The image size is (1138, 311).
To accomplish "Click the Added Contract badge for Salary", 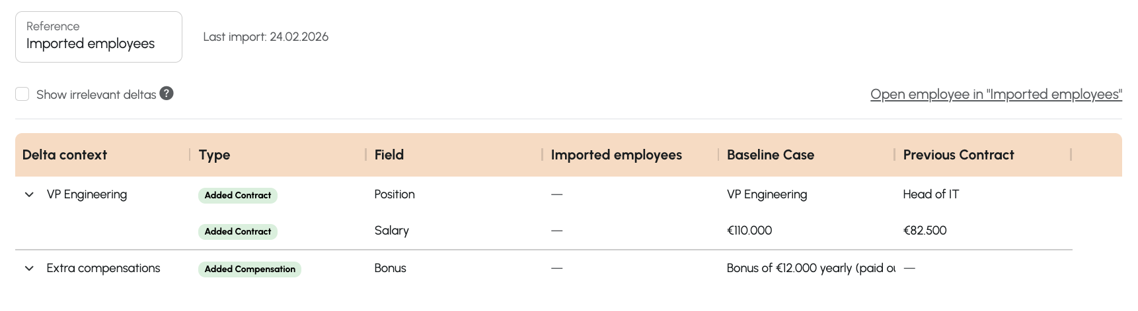I will point(238,232).
